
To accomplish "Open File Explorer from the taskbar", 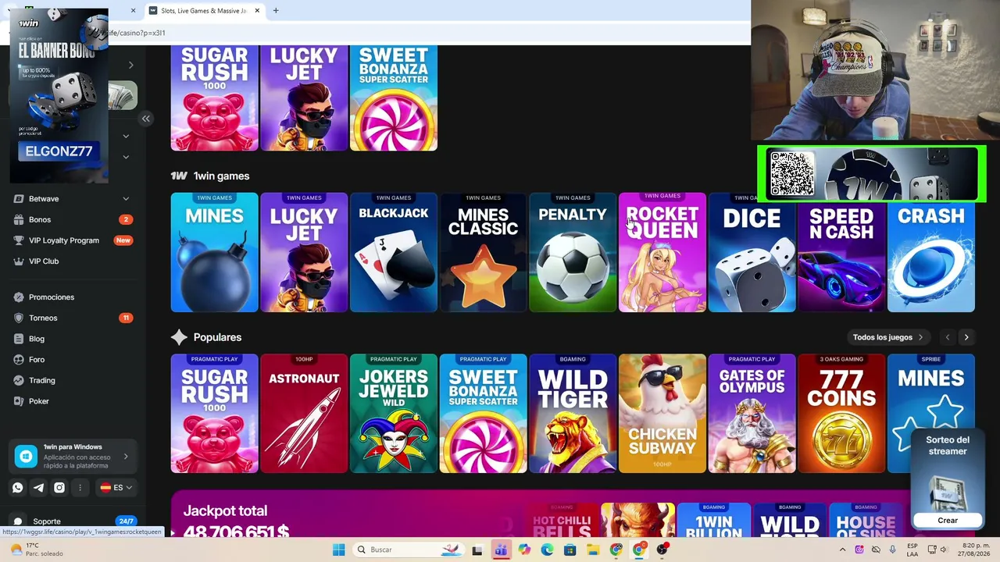I will 593,550.
